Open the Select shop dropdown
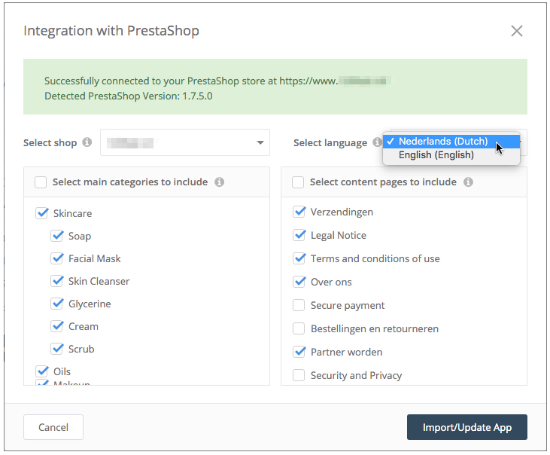 184,142
